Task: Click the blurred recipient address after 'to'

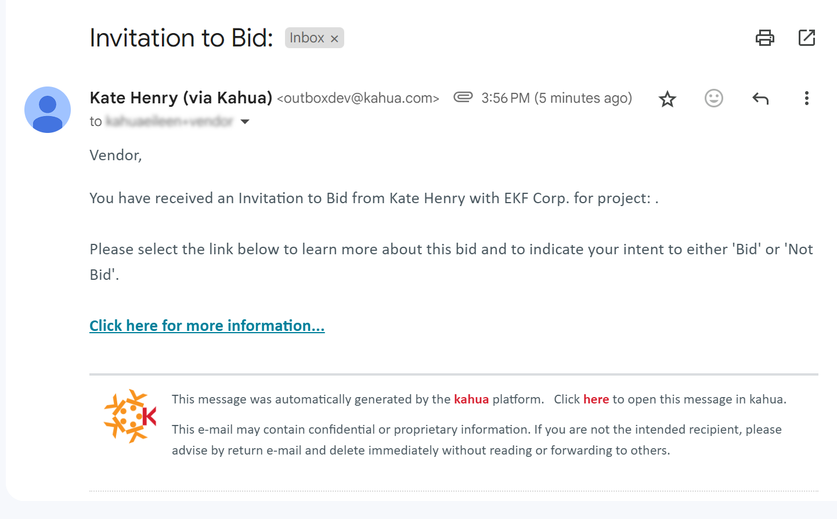Action: (169, 121)
